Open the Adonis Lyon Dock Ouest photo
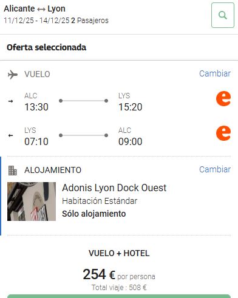This screenshot has height=298, width=238. click(32, 201)
